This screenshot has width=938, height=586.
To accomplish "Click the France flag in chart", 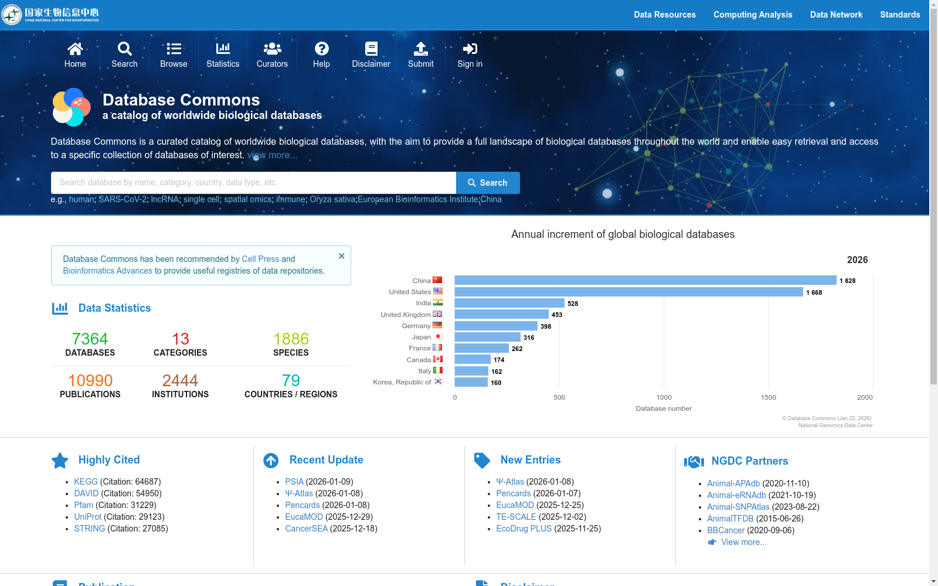I will [437, 347].
